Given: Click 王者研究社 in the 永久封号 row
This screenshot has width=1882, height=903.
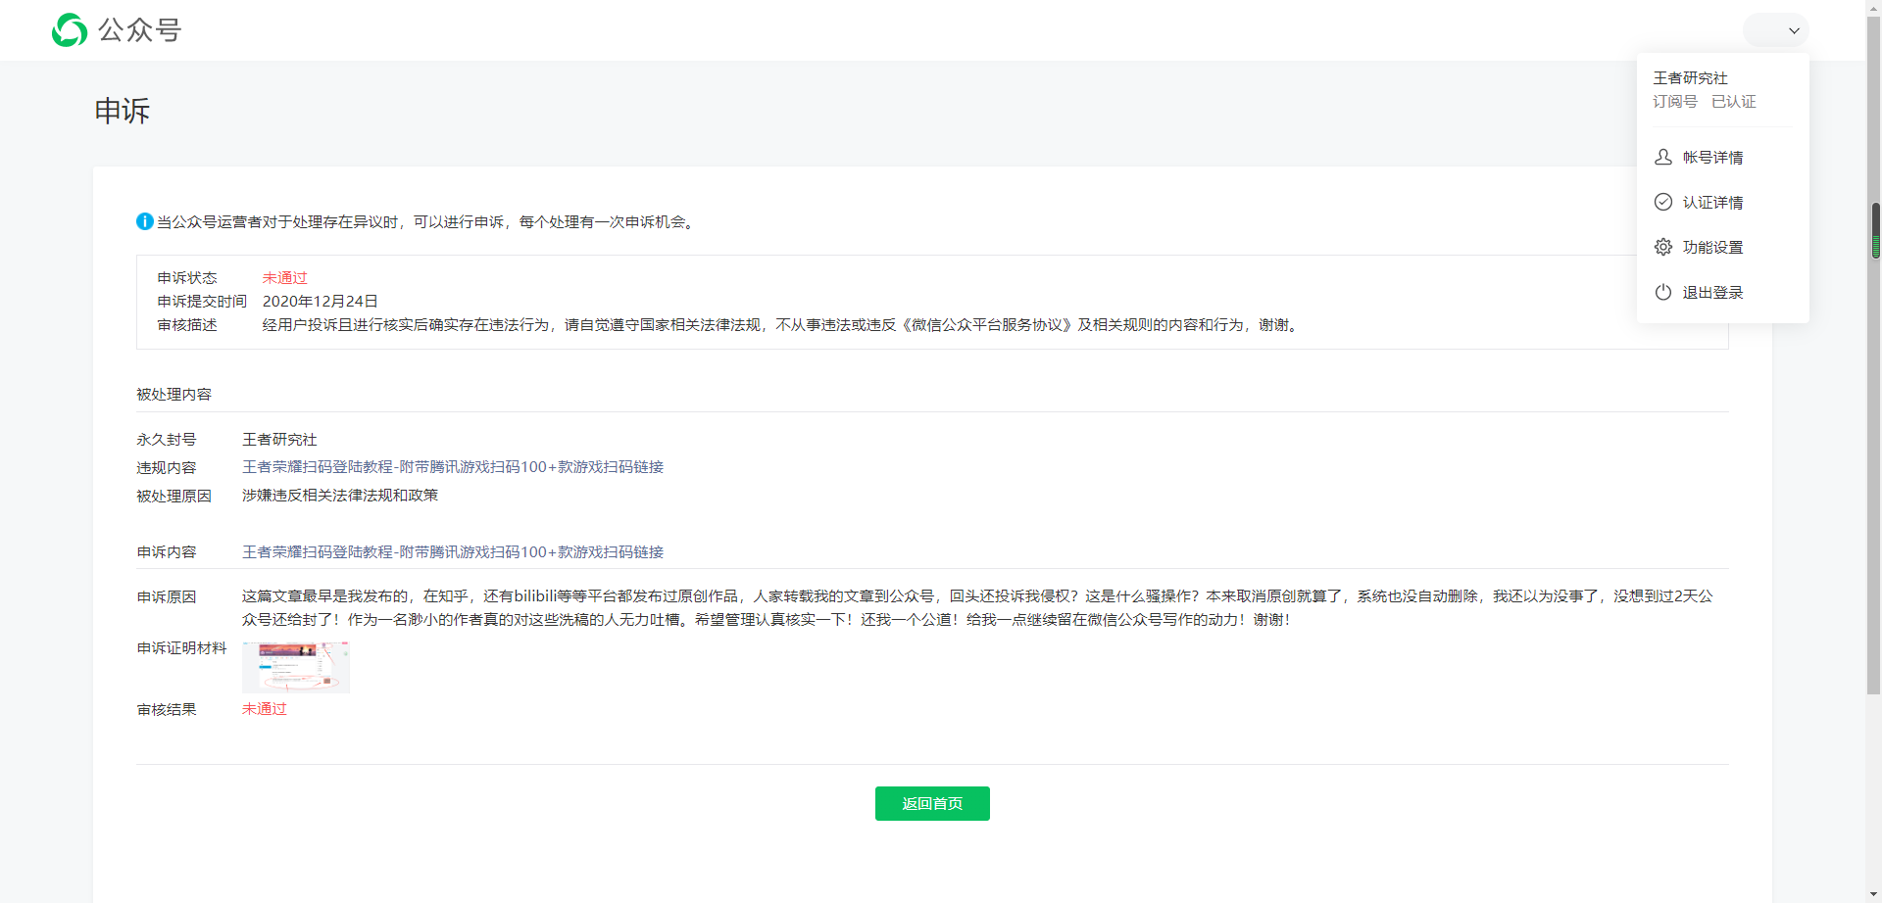Looking at the screenshot, I should pos(279,440).
